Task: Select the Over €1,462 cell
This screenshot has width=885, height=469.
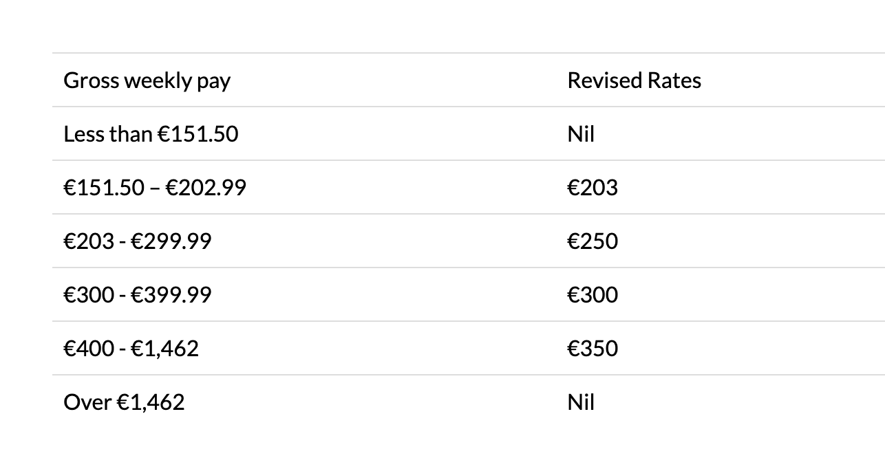Action: 124,402
